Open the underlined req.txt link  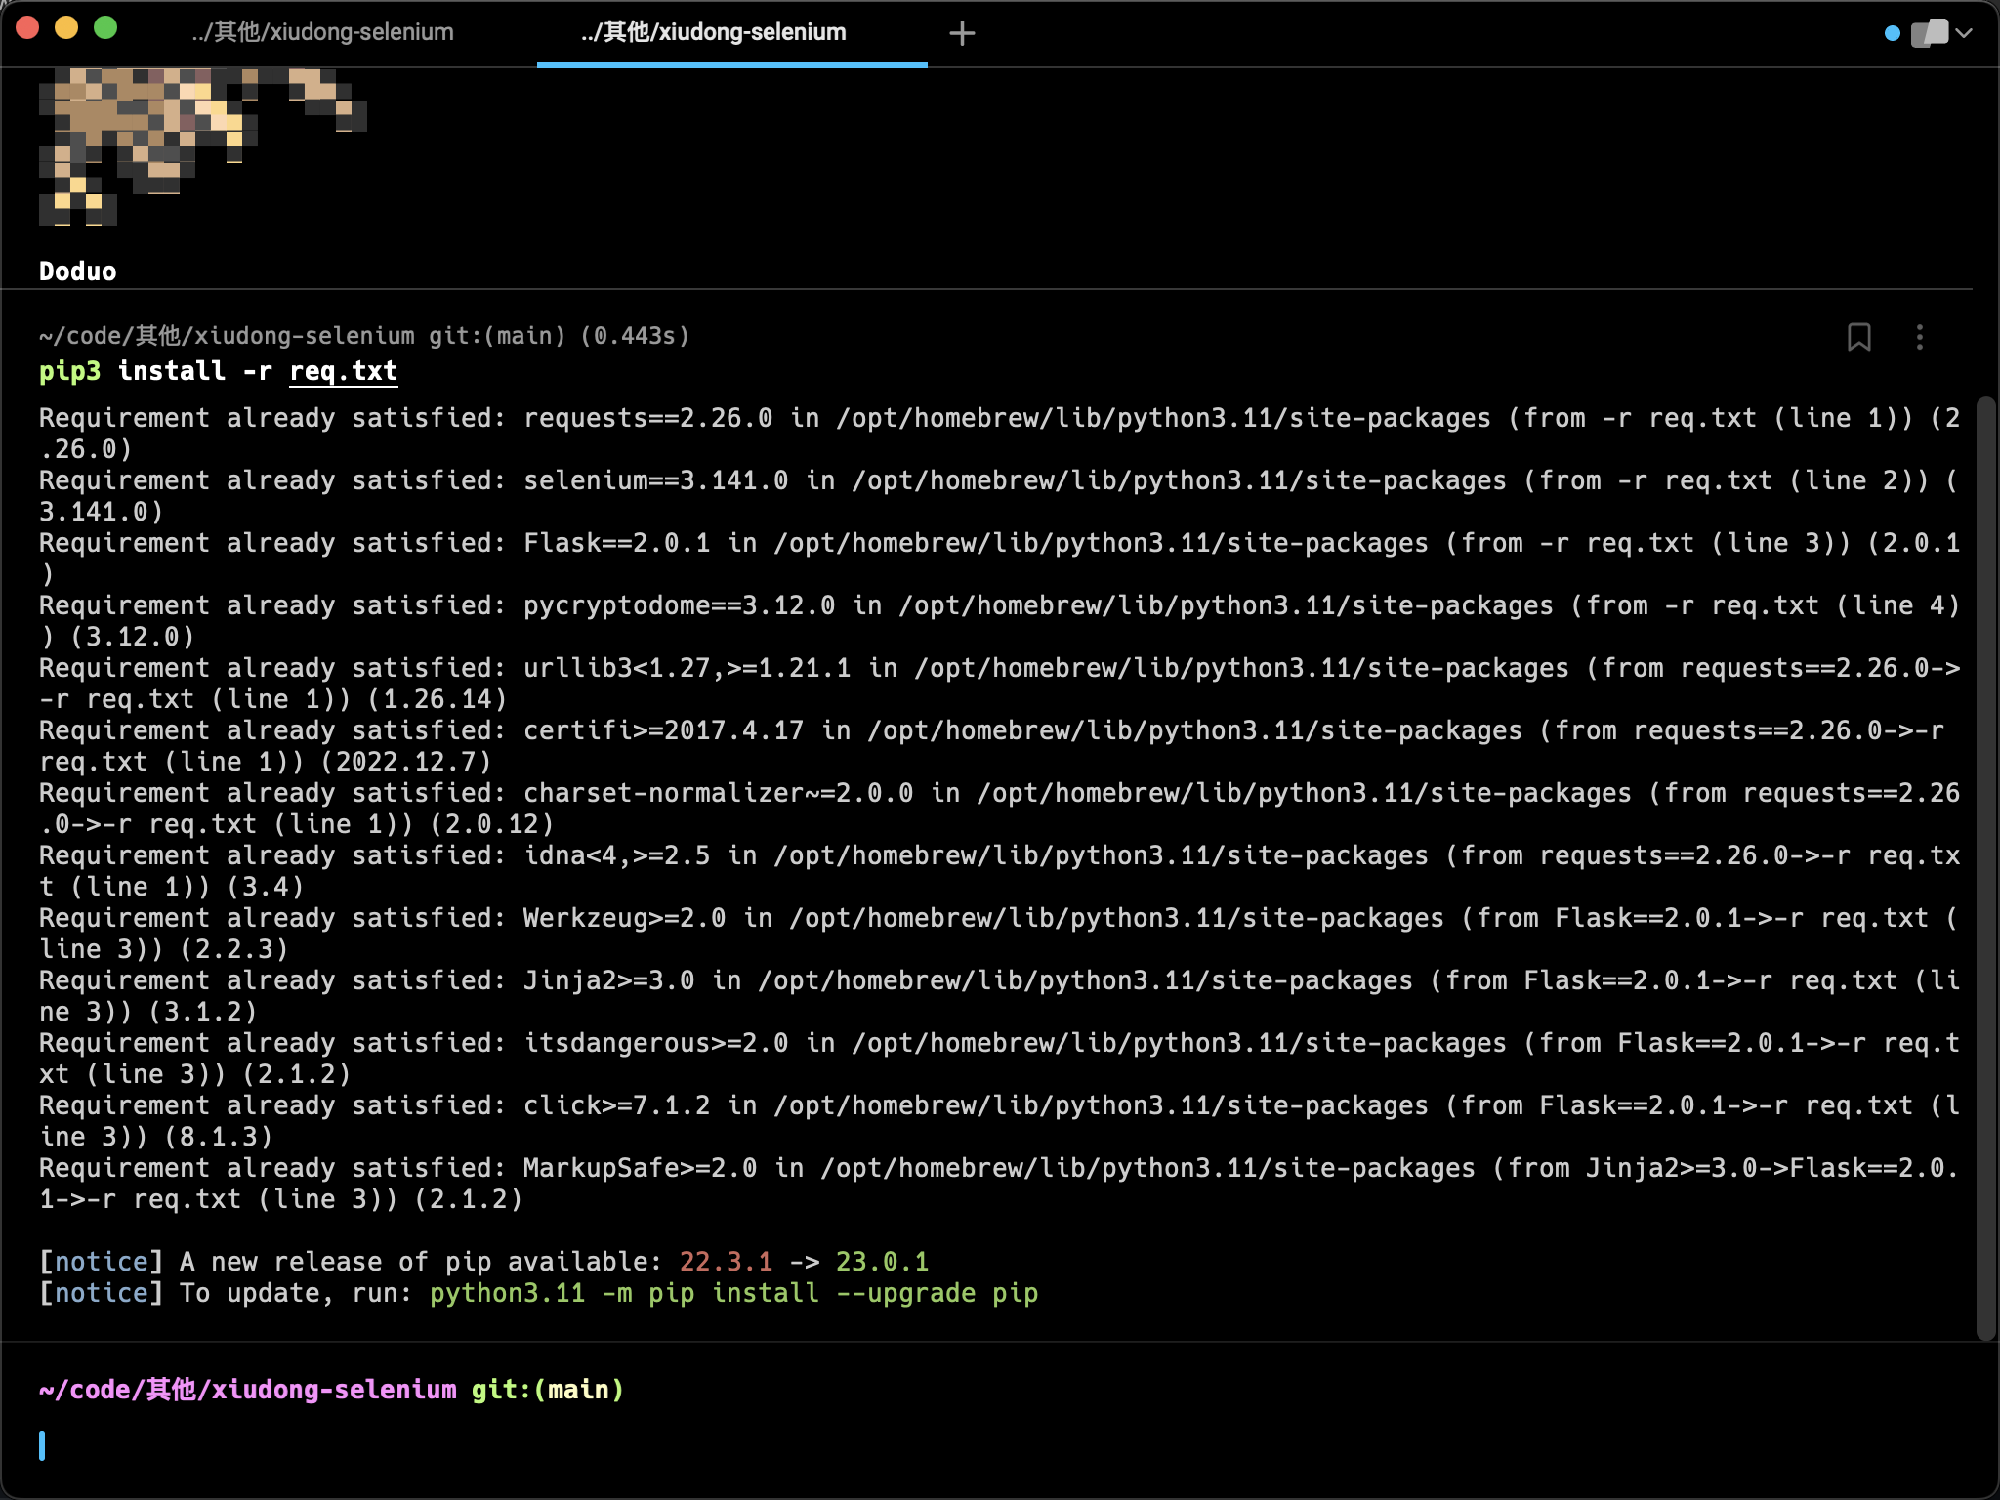click(343, 370)
